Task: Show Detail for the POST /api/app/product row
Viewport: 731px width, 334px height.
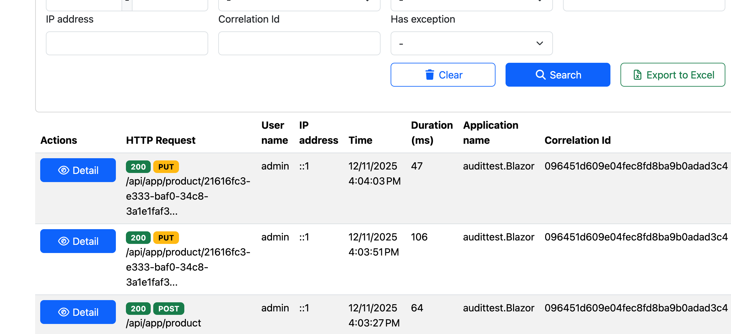Action: tap(78, 312)
